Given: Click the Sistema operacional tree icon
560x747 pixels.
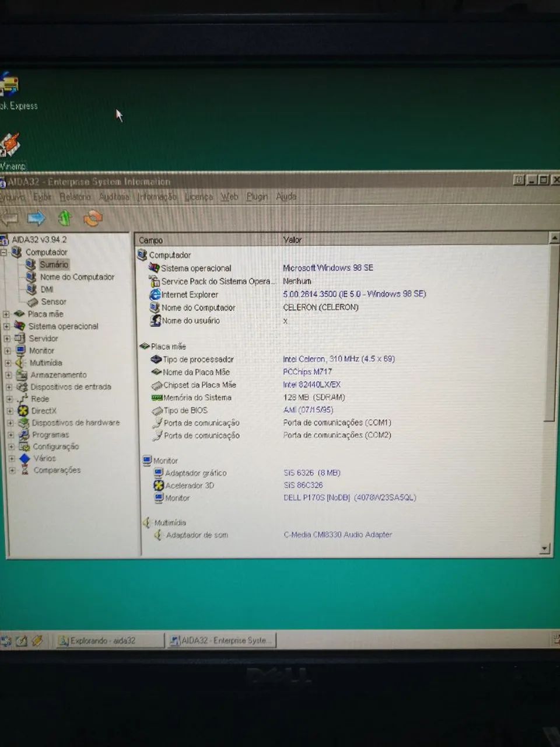Looking at the screenshot, I should (20, 326).
